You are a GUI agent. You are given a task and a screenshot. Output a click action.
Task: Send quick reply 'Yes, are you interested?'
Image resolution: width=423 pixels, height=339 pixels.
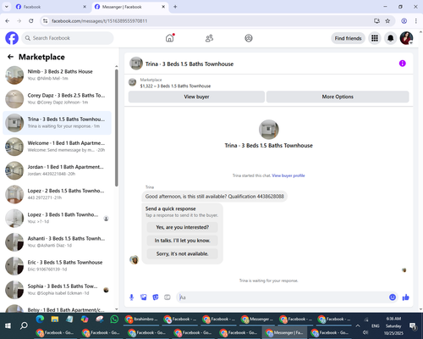(x=183, y=227)
